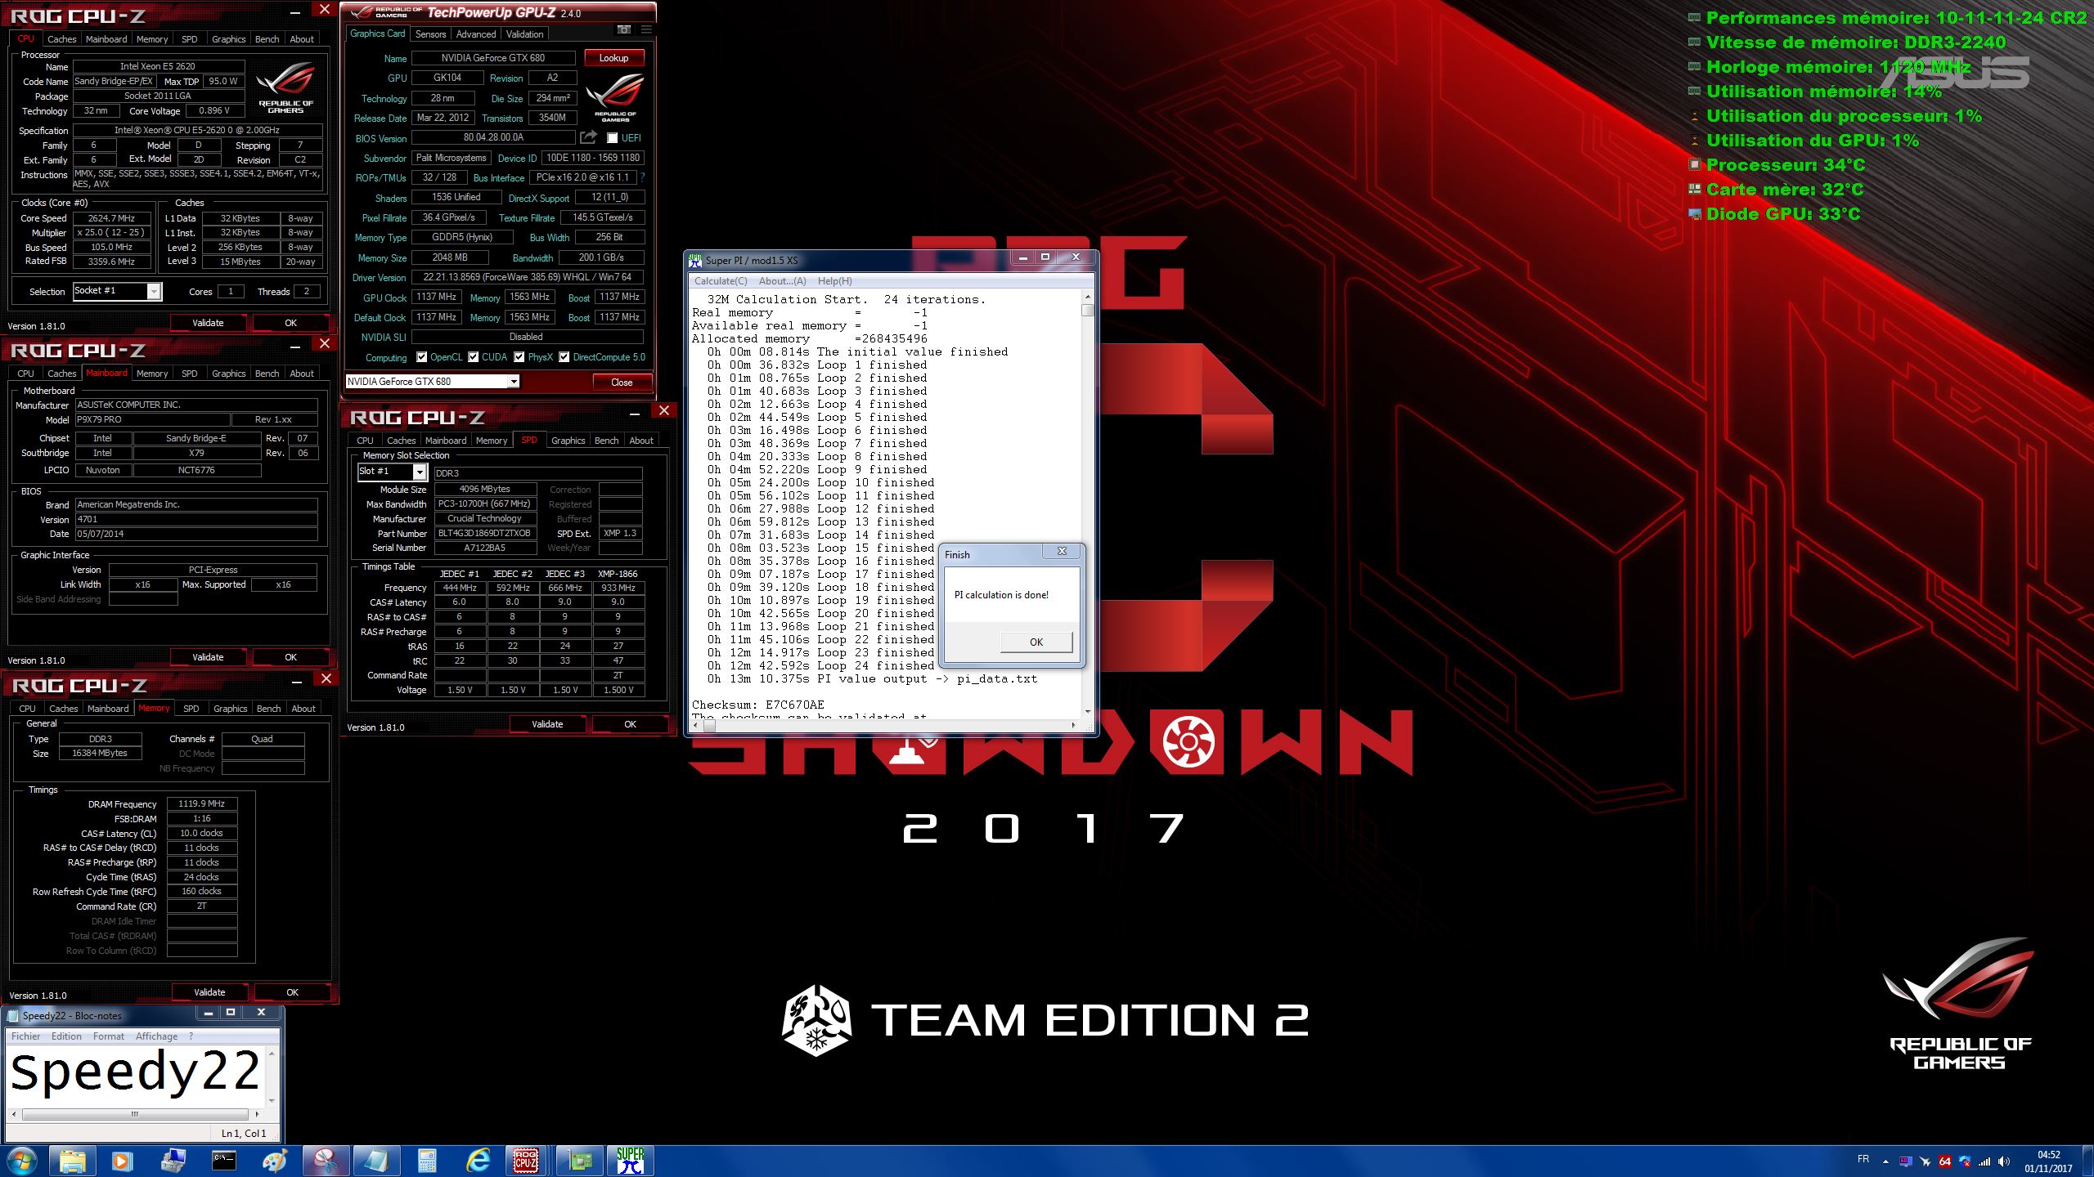Viewport: 2094px width, 1177px height.
Task: Click the Close button in GPU-Z
Action: [622, 383]
